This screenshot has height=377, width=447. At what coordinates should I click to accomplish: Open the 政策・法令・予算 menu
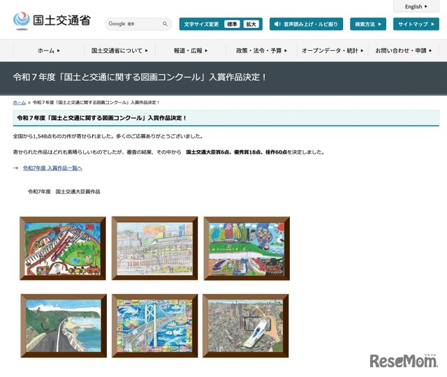(261, 51)
